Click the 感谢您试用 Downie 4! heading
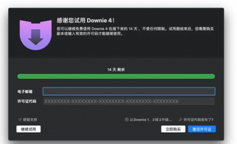This screenshot has width=237, height=144. click(x=86, y=20)
